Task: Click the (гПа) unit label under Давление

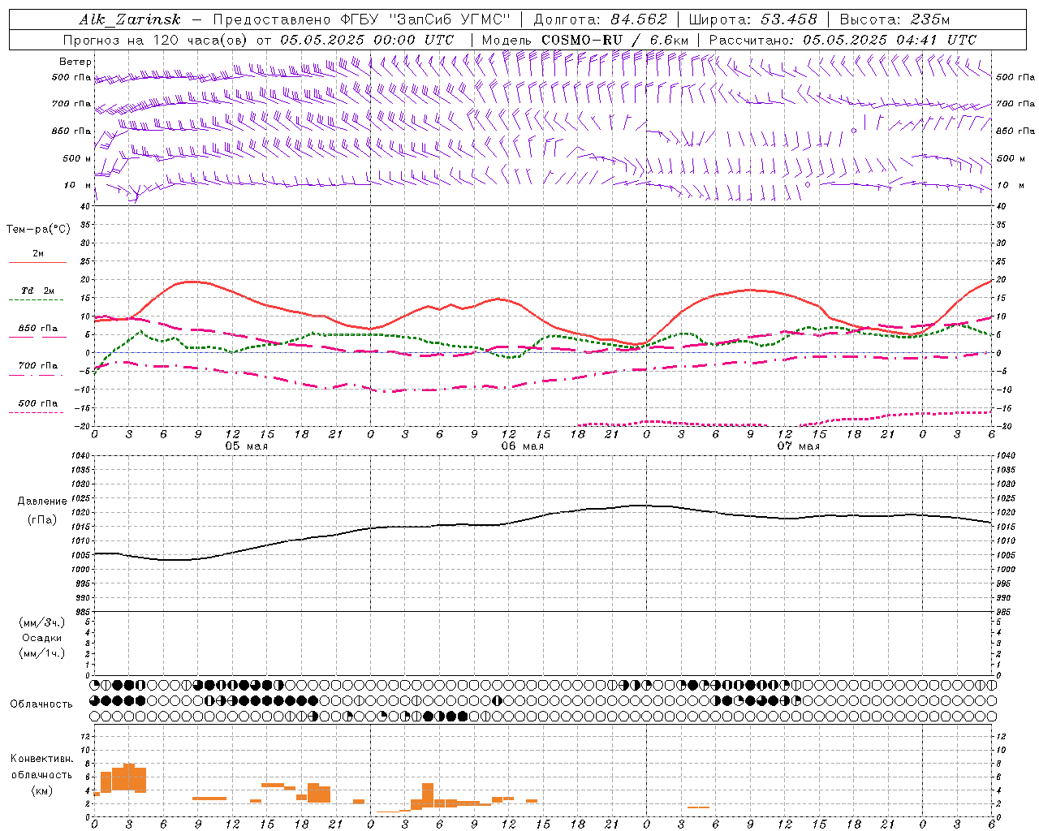Action: pos(42,520)
